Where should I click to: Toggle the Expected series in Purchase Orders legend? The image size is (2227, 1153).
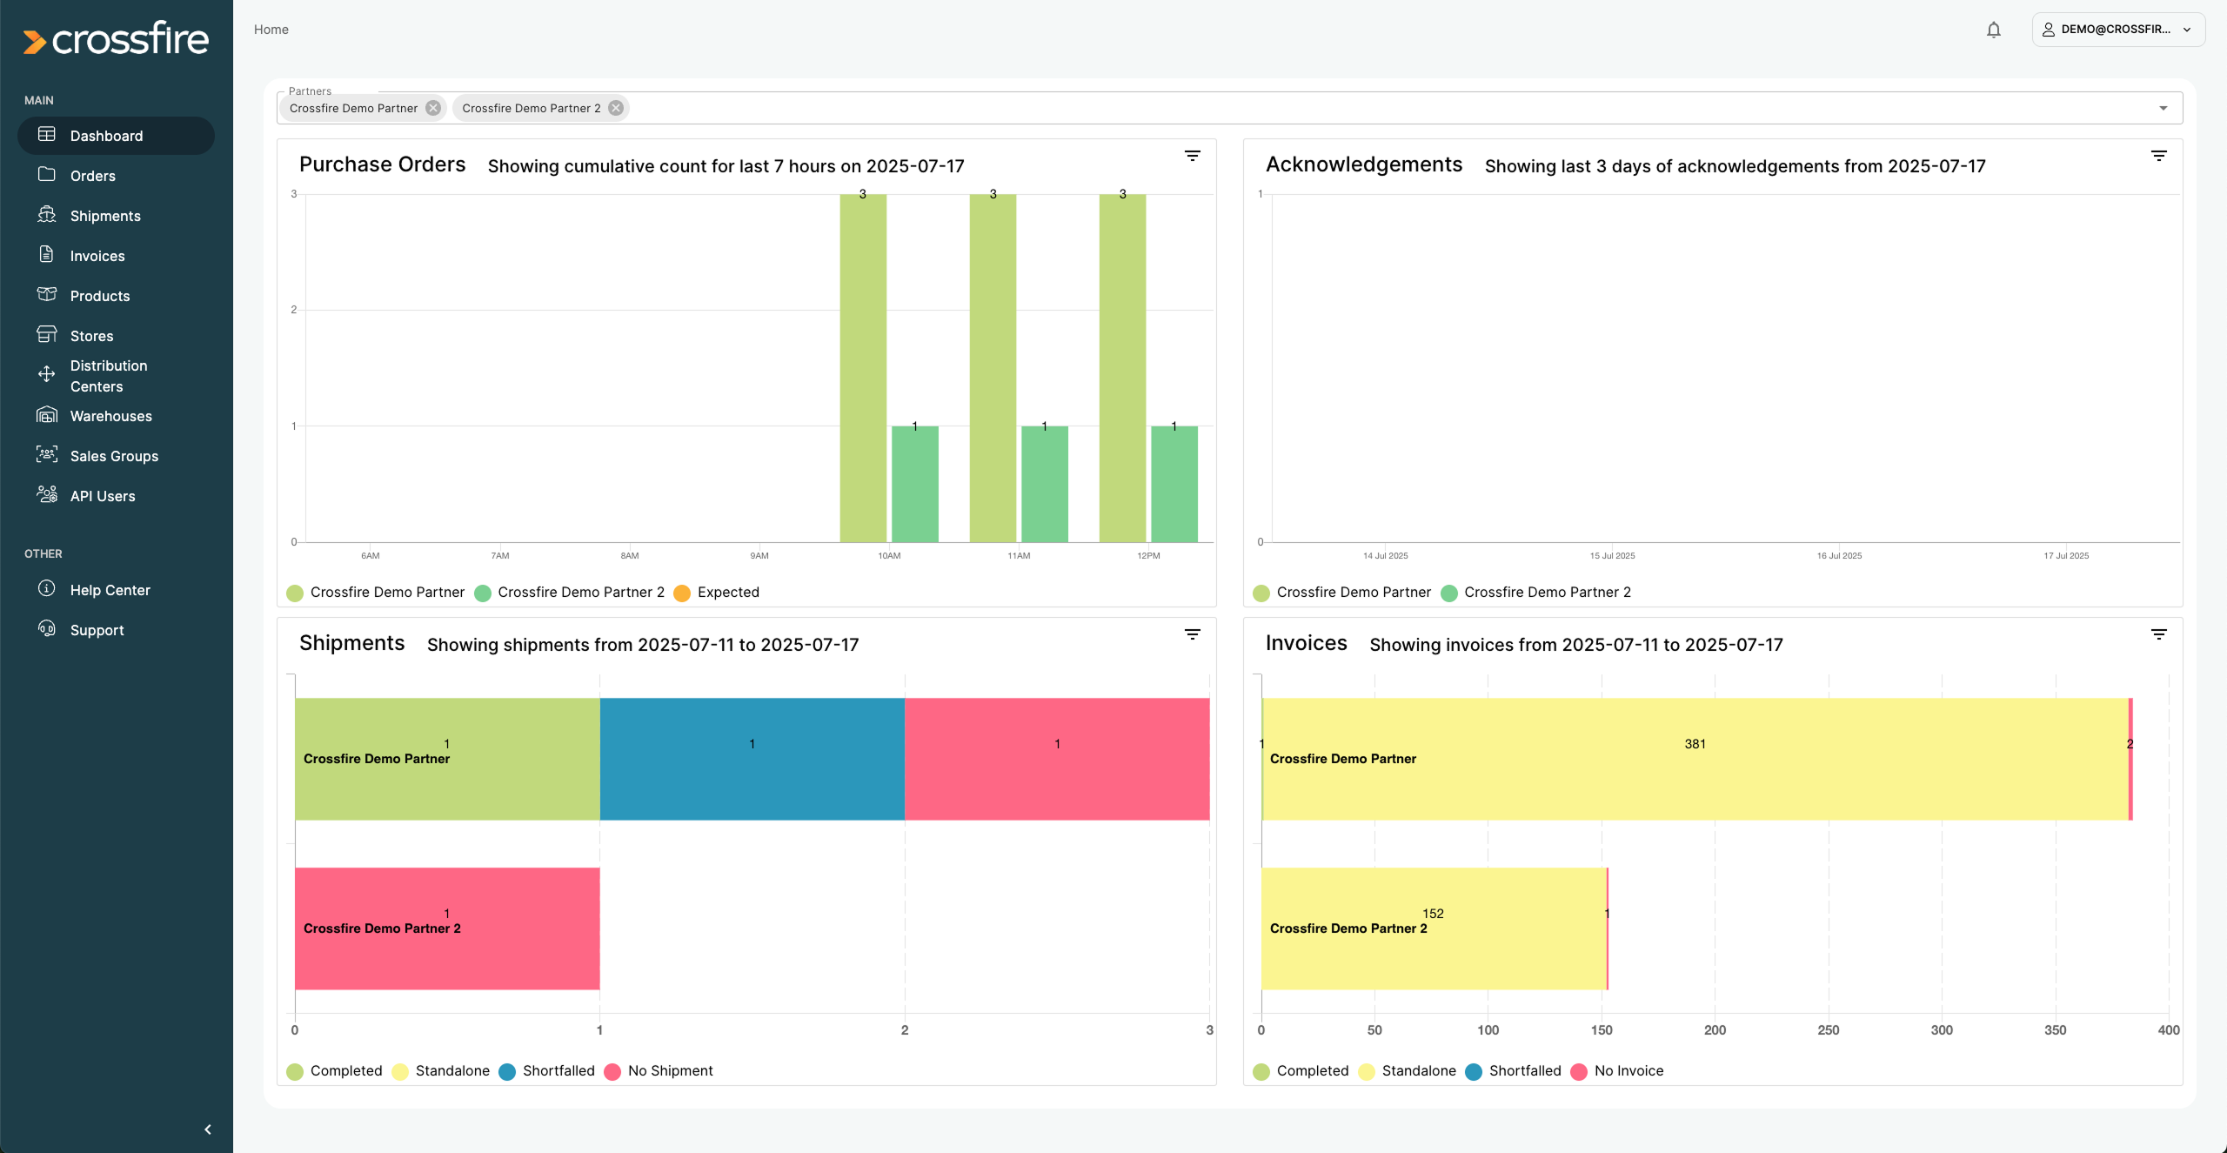tap(717, 593)
